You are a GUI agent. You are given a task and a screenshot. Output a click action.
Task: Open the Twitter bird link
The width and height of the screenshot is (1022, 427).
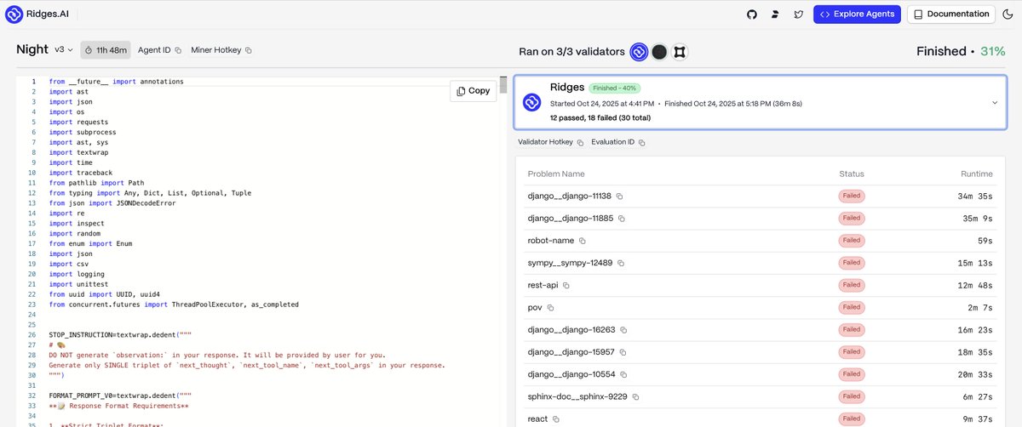coord(798,14)
